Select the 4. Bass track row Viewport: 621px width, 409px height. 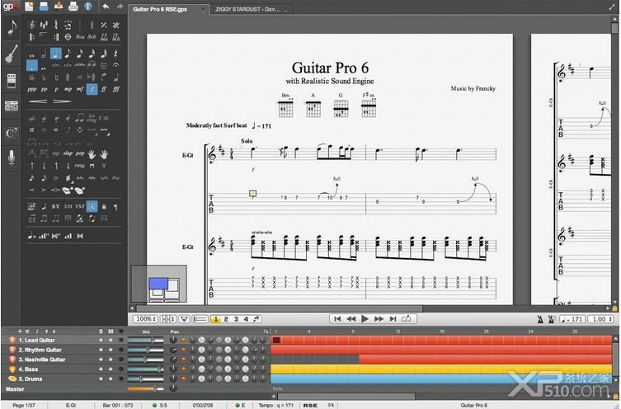click(x=135, y=369)
